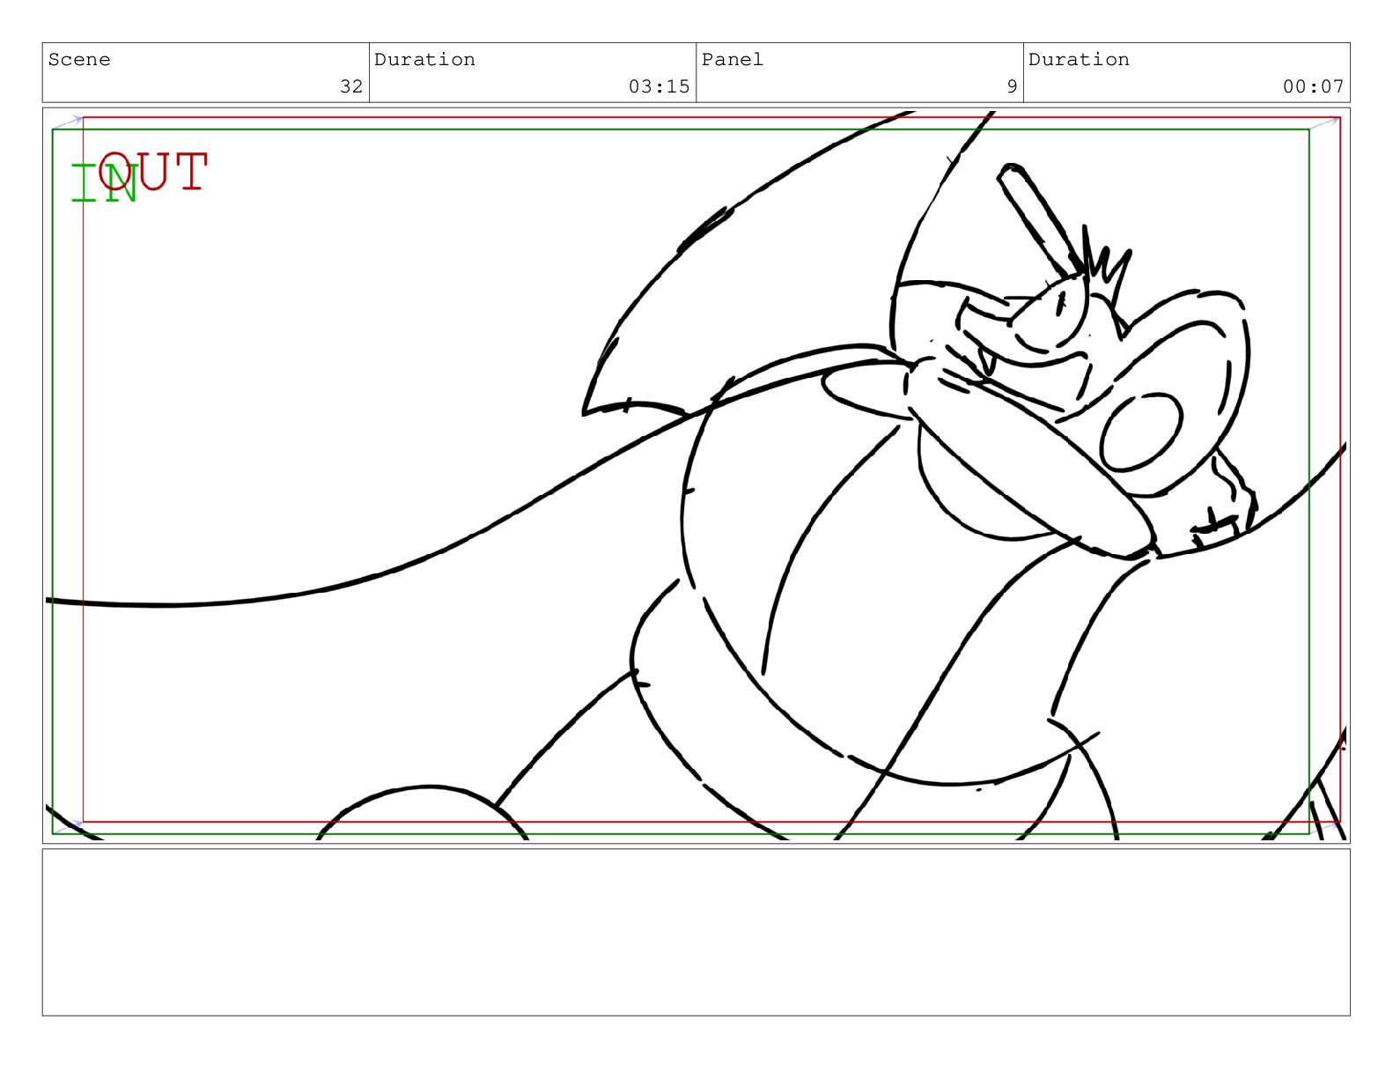The height and width of the screenshot is (1079, 1393).
Task: Click the scene duration value 03:15
Action: 659,86
